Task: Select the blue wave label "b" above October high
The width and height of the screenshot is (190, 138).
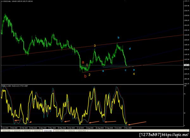Action: 118,38
